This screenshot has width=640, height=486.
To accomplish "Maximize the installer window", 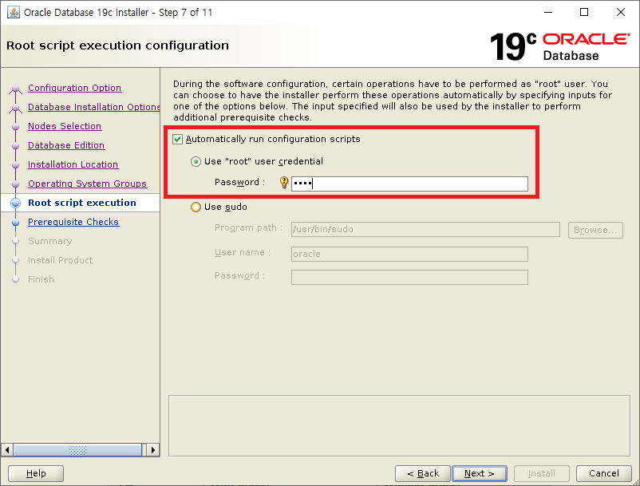I will 584,12.
